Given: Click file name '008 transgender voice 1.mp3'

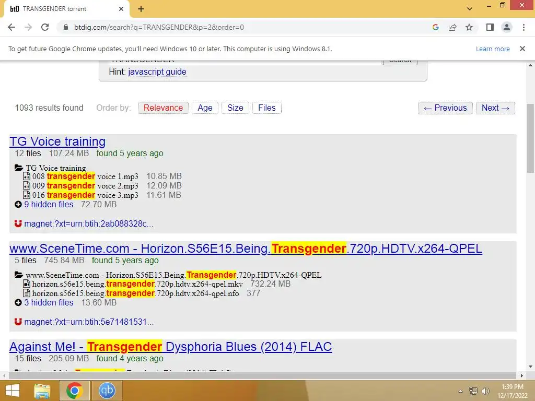Looking at the screenshot, I should coord(85,176).
